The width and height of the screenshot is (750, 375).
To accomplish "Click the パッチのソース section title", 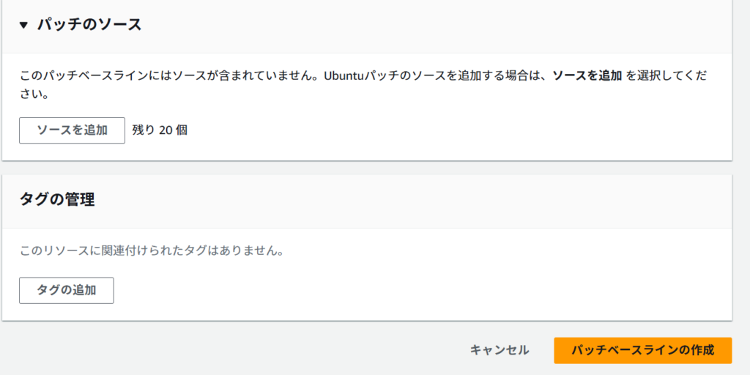I will point(89,24).
